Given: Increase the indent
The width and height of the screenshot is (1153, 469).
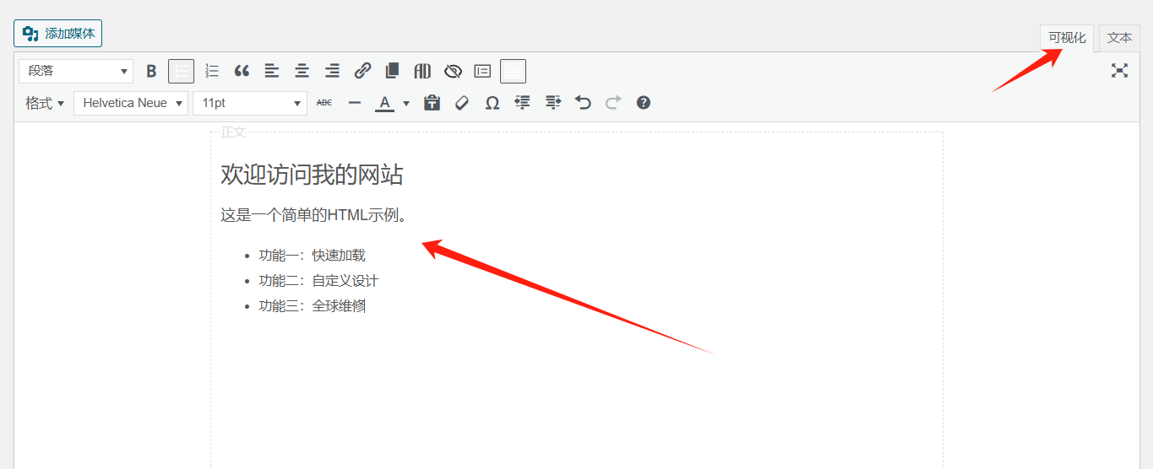Looking at the screenshot, I should pos(552,103).
